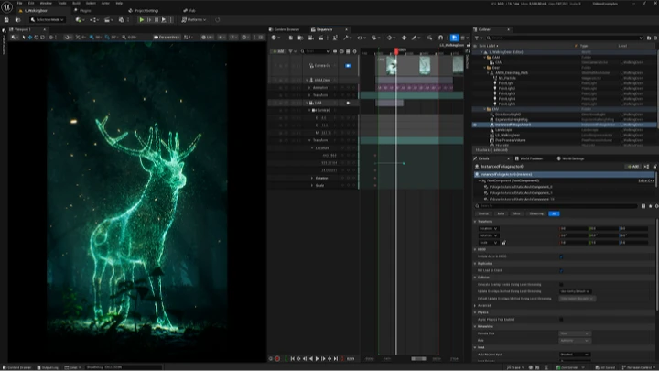Screen dimensions: 659x371
Task: Toggle visibility eye of InstancedFoliageActor row
Action: pyautogui.click(x=475, y=125)
